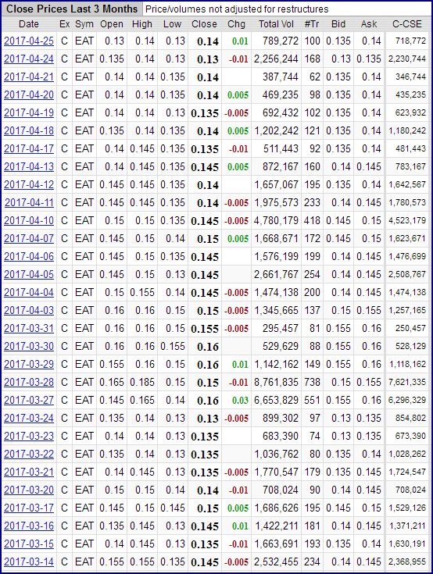Open the 2017-04-04 date link
This screenshot has width=433, height=574.
coord(29,292)
